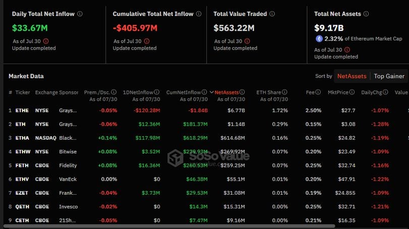Click info icon on 1DNetInflow column header
Screen dimensions: 409x229
tap(156, 92)
